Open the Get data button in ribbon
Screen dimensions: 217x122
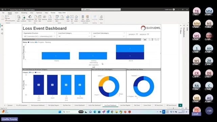pos(19,18)
